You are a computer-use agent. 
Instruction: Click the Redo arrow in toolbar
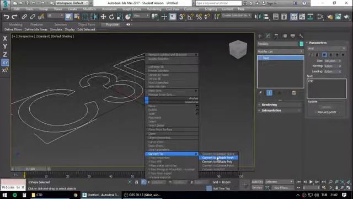(x=14, y=17)
